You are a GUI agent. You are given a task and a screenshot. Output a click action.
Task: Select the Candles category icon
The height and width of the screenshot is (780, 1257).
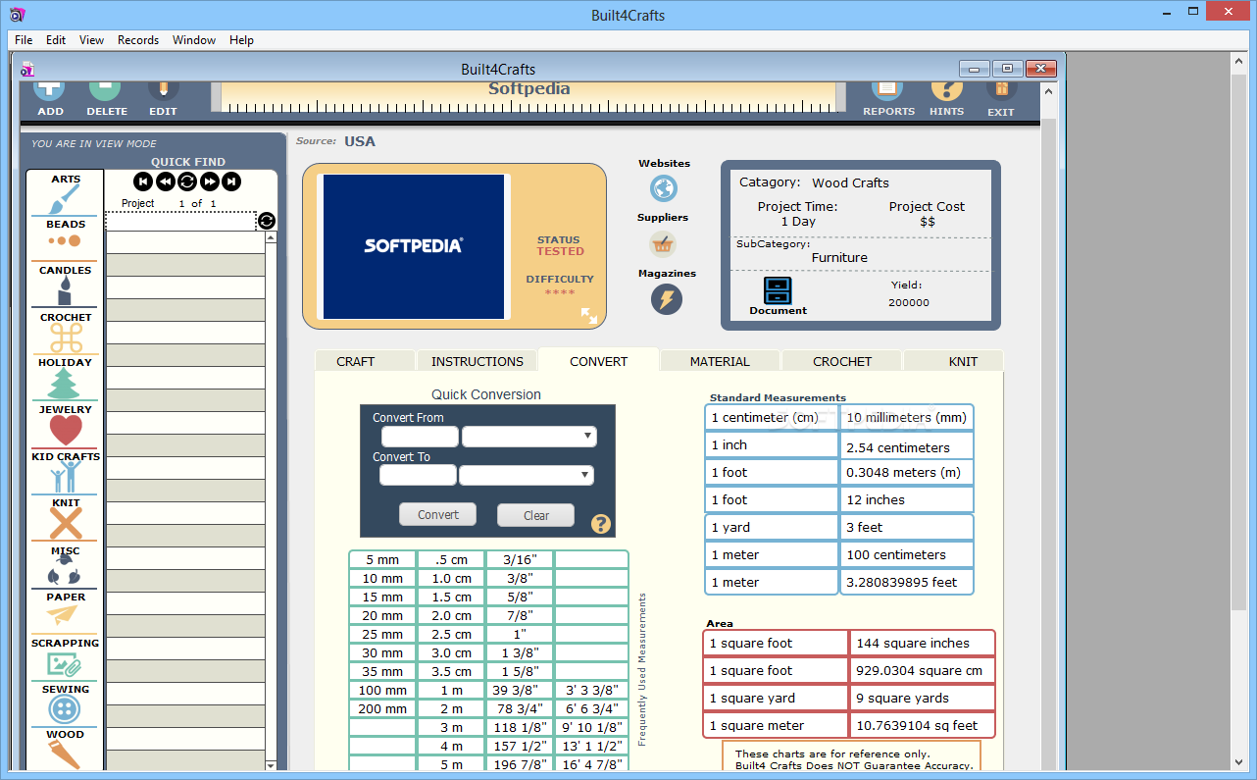pos(65,290)
